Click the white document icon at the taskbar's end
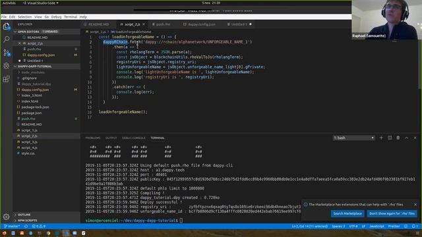This screenshot has height=237, width=422. coord(84,233)
